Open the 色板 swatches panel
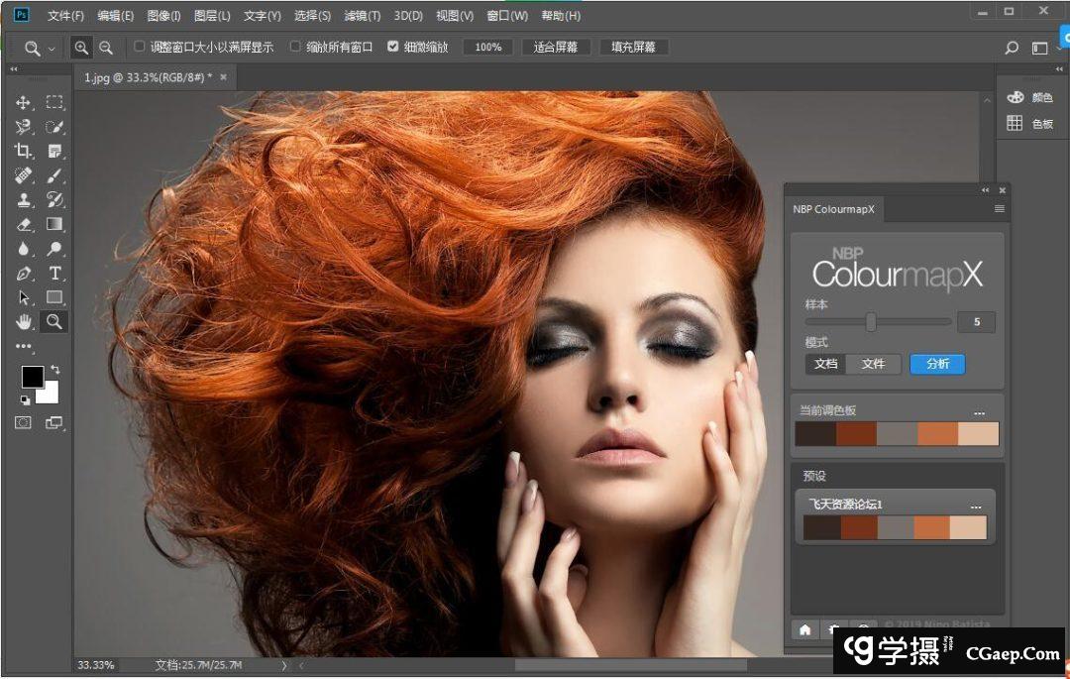 click(x=1030, y=124)
